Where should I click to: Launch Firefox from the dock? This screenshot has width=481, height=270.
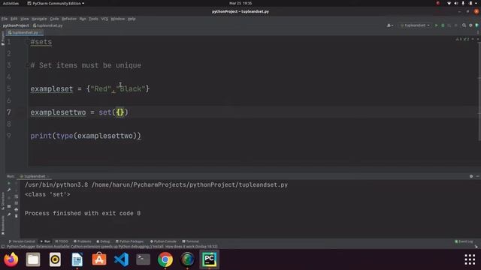11,259
